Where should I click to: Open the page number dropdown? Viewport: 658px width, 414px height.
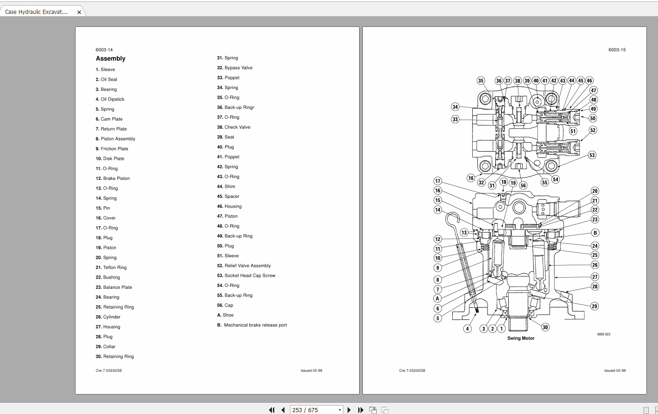coord(340,410)
